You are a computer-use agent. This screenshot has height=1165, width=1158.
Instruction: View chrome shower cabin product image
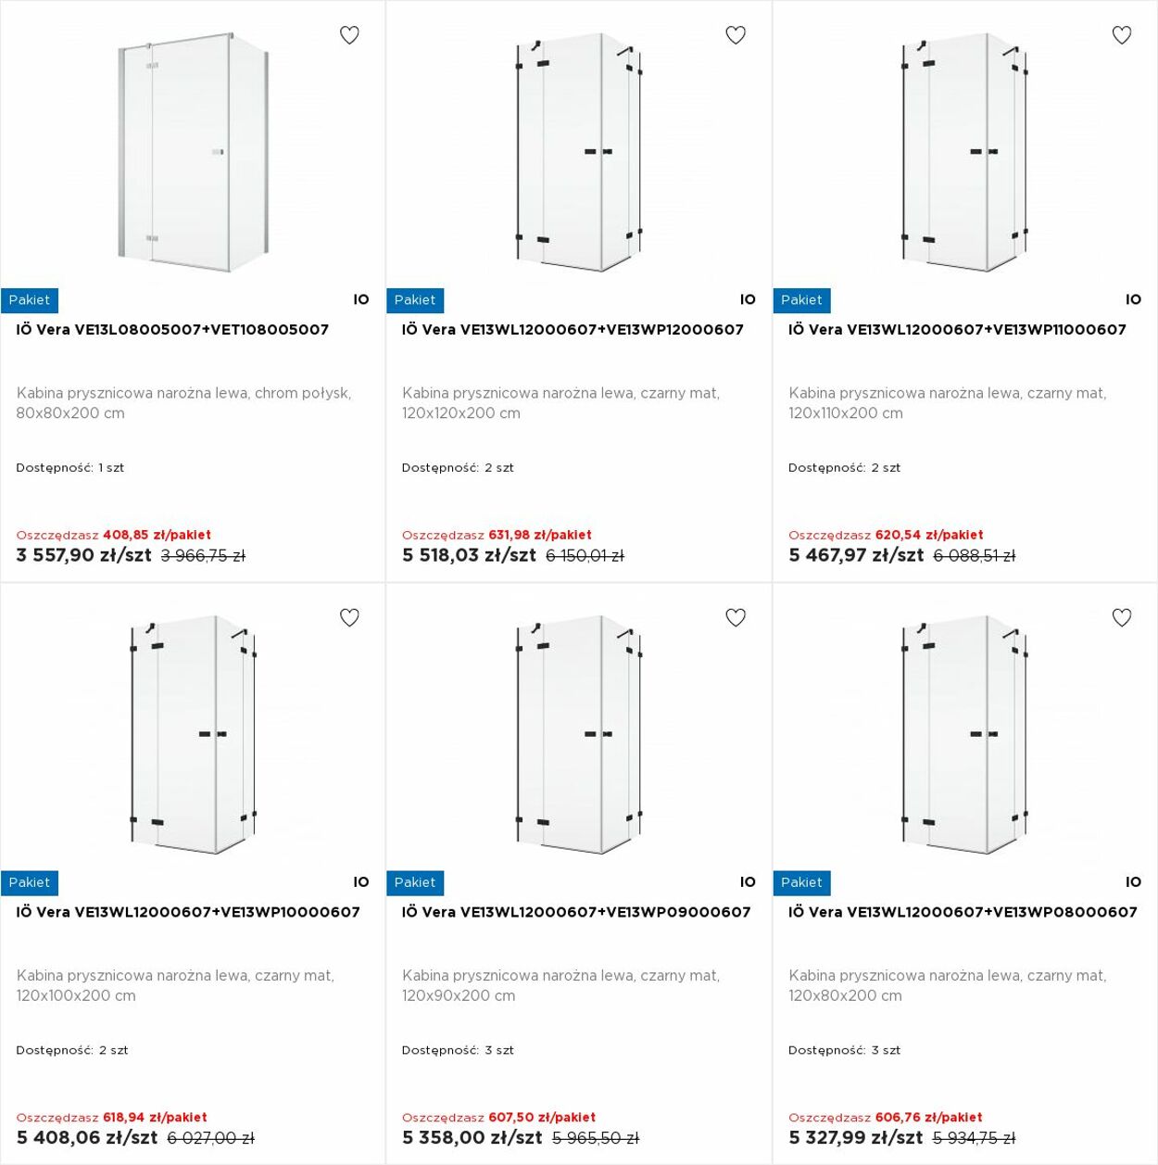point(193,152)
